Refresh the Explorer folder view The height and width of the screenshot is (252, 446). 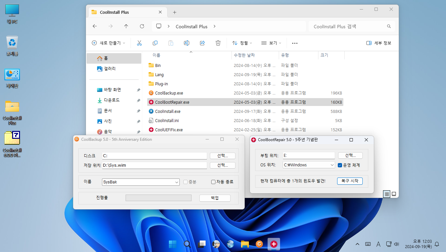[x=142, y=26]
